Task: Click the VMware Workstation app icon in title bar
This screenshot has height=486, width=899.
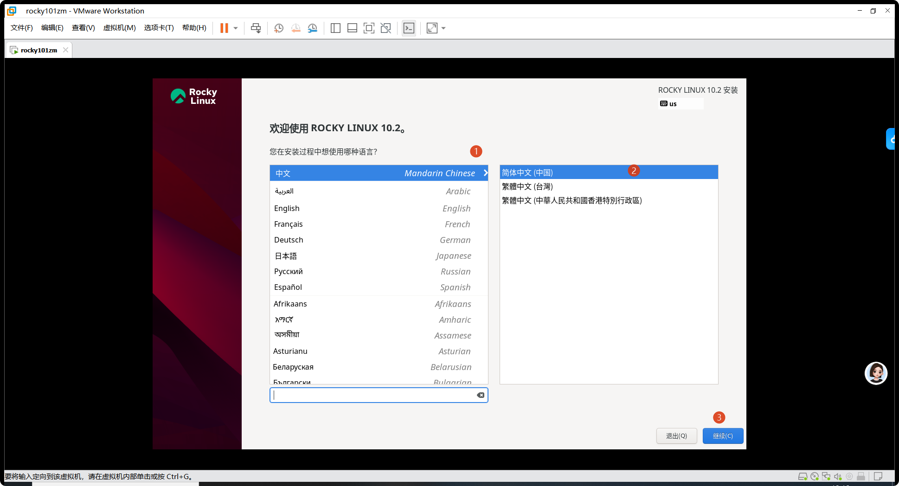Action: [12, 11]
